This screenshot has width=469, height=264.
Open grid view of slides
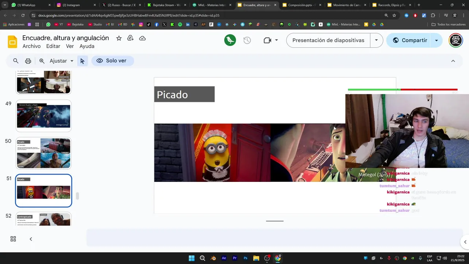click(13, 239)
